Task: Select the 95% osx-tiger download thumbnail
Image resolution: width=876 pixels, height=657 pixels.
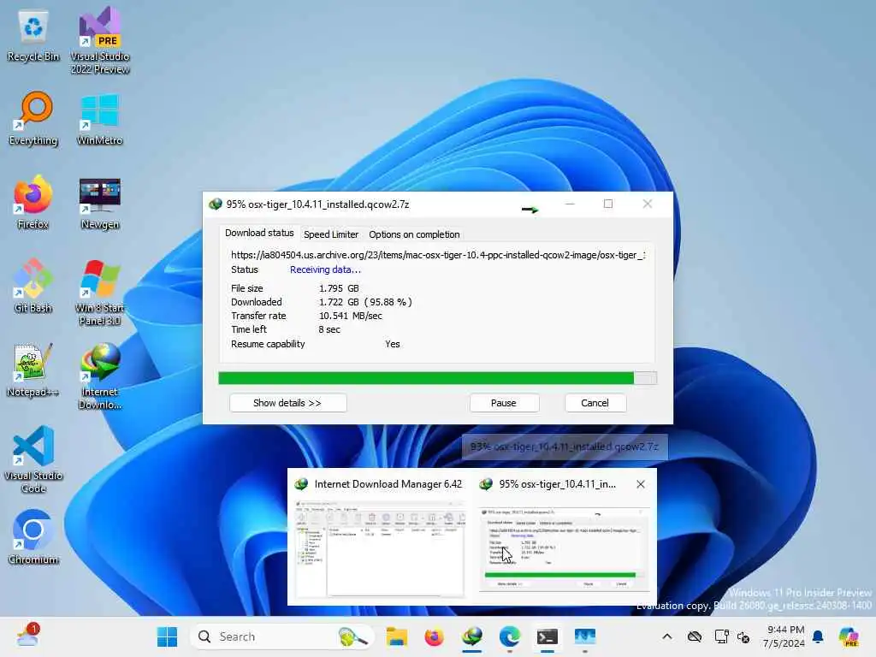Action: (x=565, y=536)
